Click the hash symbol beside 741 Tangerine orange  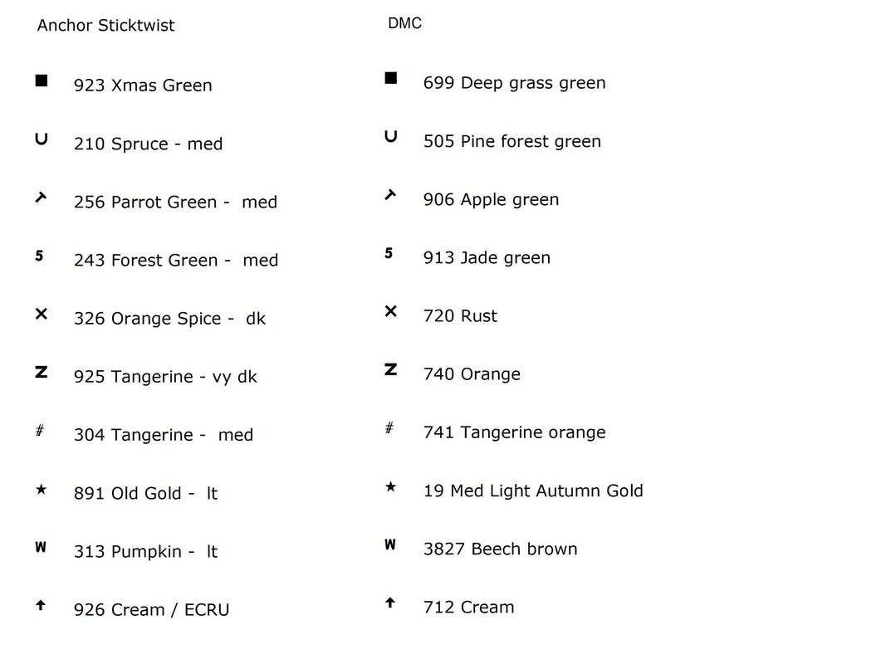(389, 428)
